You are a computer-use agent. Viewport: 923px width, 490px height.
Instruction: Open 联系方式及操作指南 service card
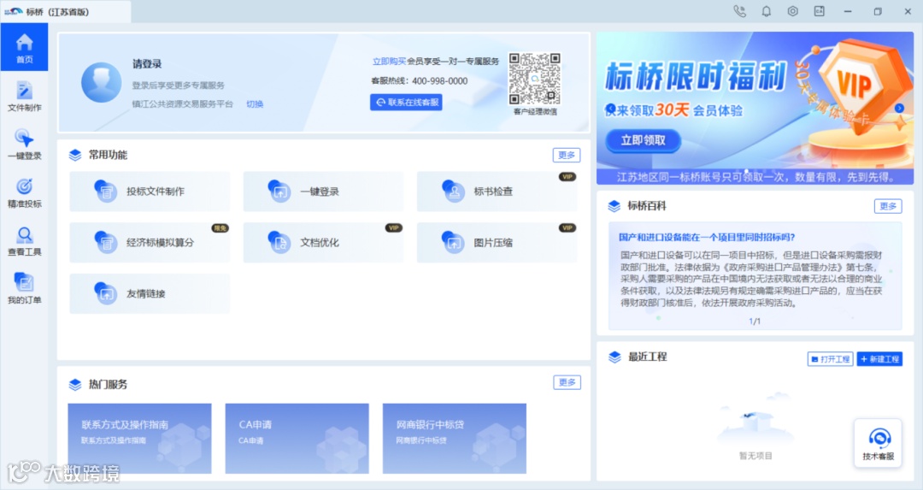point(139,438)
